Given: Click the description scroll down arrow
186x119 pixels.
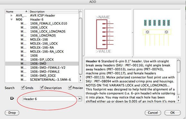Looking at the screenshot, I should coord(179,101).
